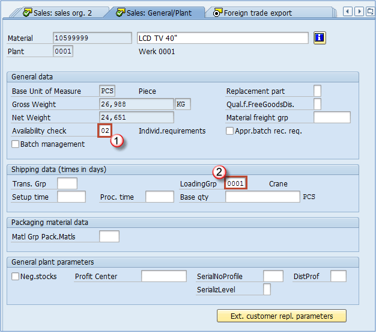This screenshot has width=376, height=332.
Task: Click the material information icon
Action: coord(320,38)
